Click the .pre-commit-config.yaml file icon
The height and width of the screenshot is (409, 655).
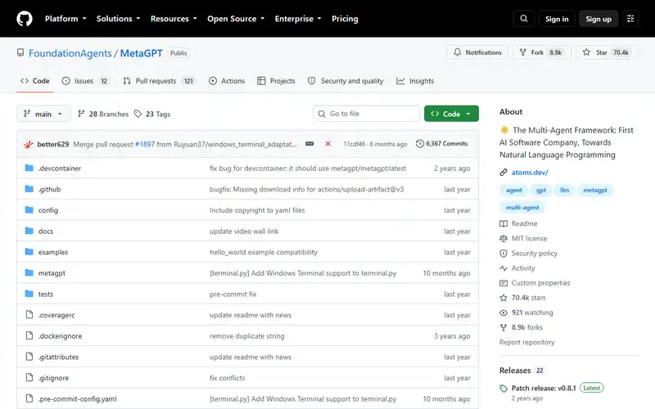29,398
